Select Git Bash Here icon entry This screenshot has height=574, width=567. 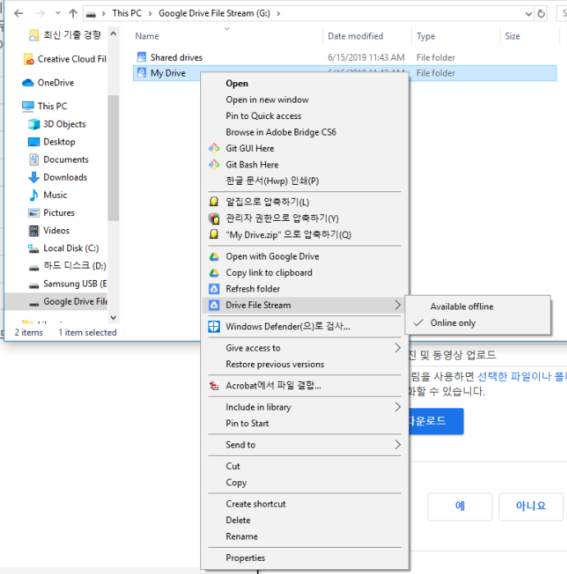[x=214, y=165]
